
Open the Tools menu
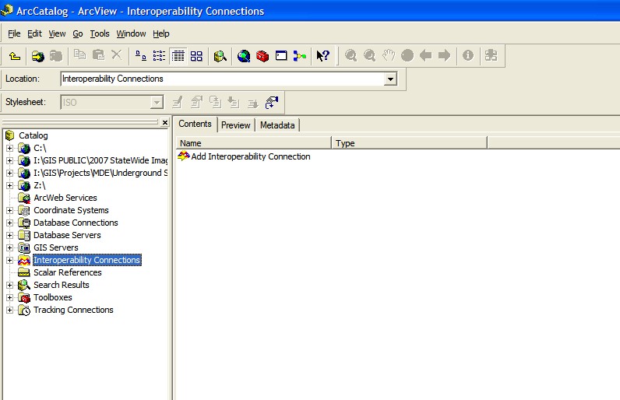tap(99, 34)
